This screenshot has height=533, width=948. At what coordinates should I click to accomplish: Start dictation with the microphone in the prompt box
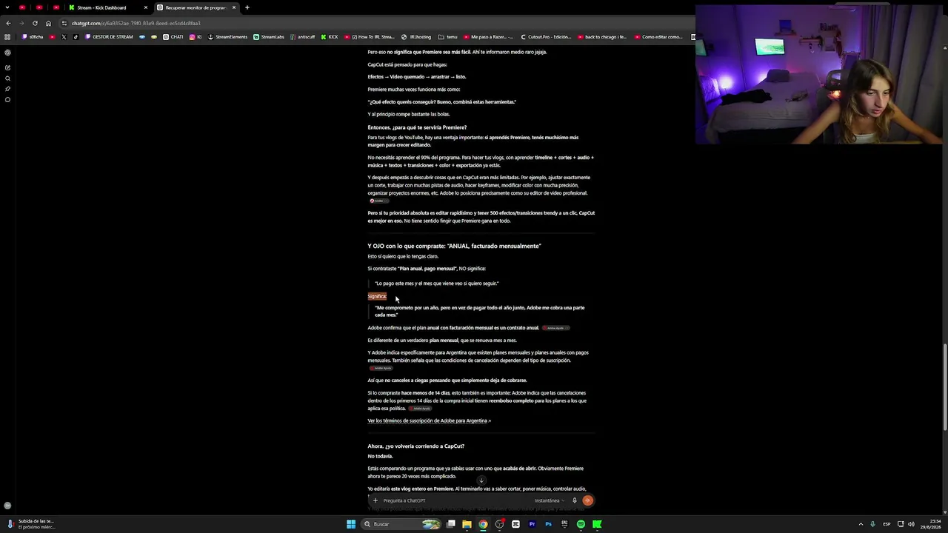click(574, 500)
